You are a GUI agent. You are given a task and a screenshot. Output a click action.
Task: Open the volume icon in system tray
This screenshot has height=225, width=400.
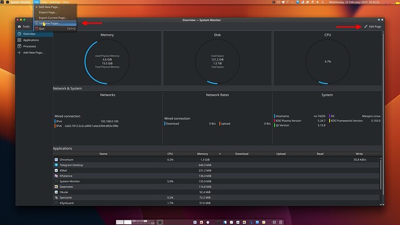pyautogui.click(x=318, y=2)
